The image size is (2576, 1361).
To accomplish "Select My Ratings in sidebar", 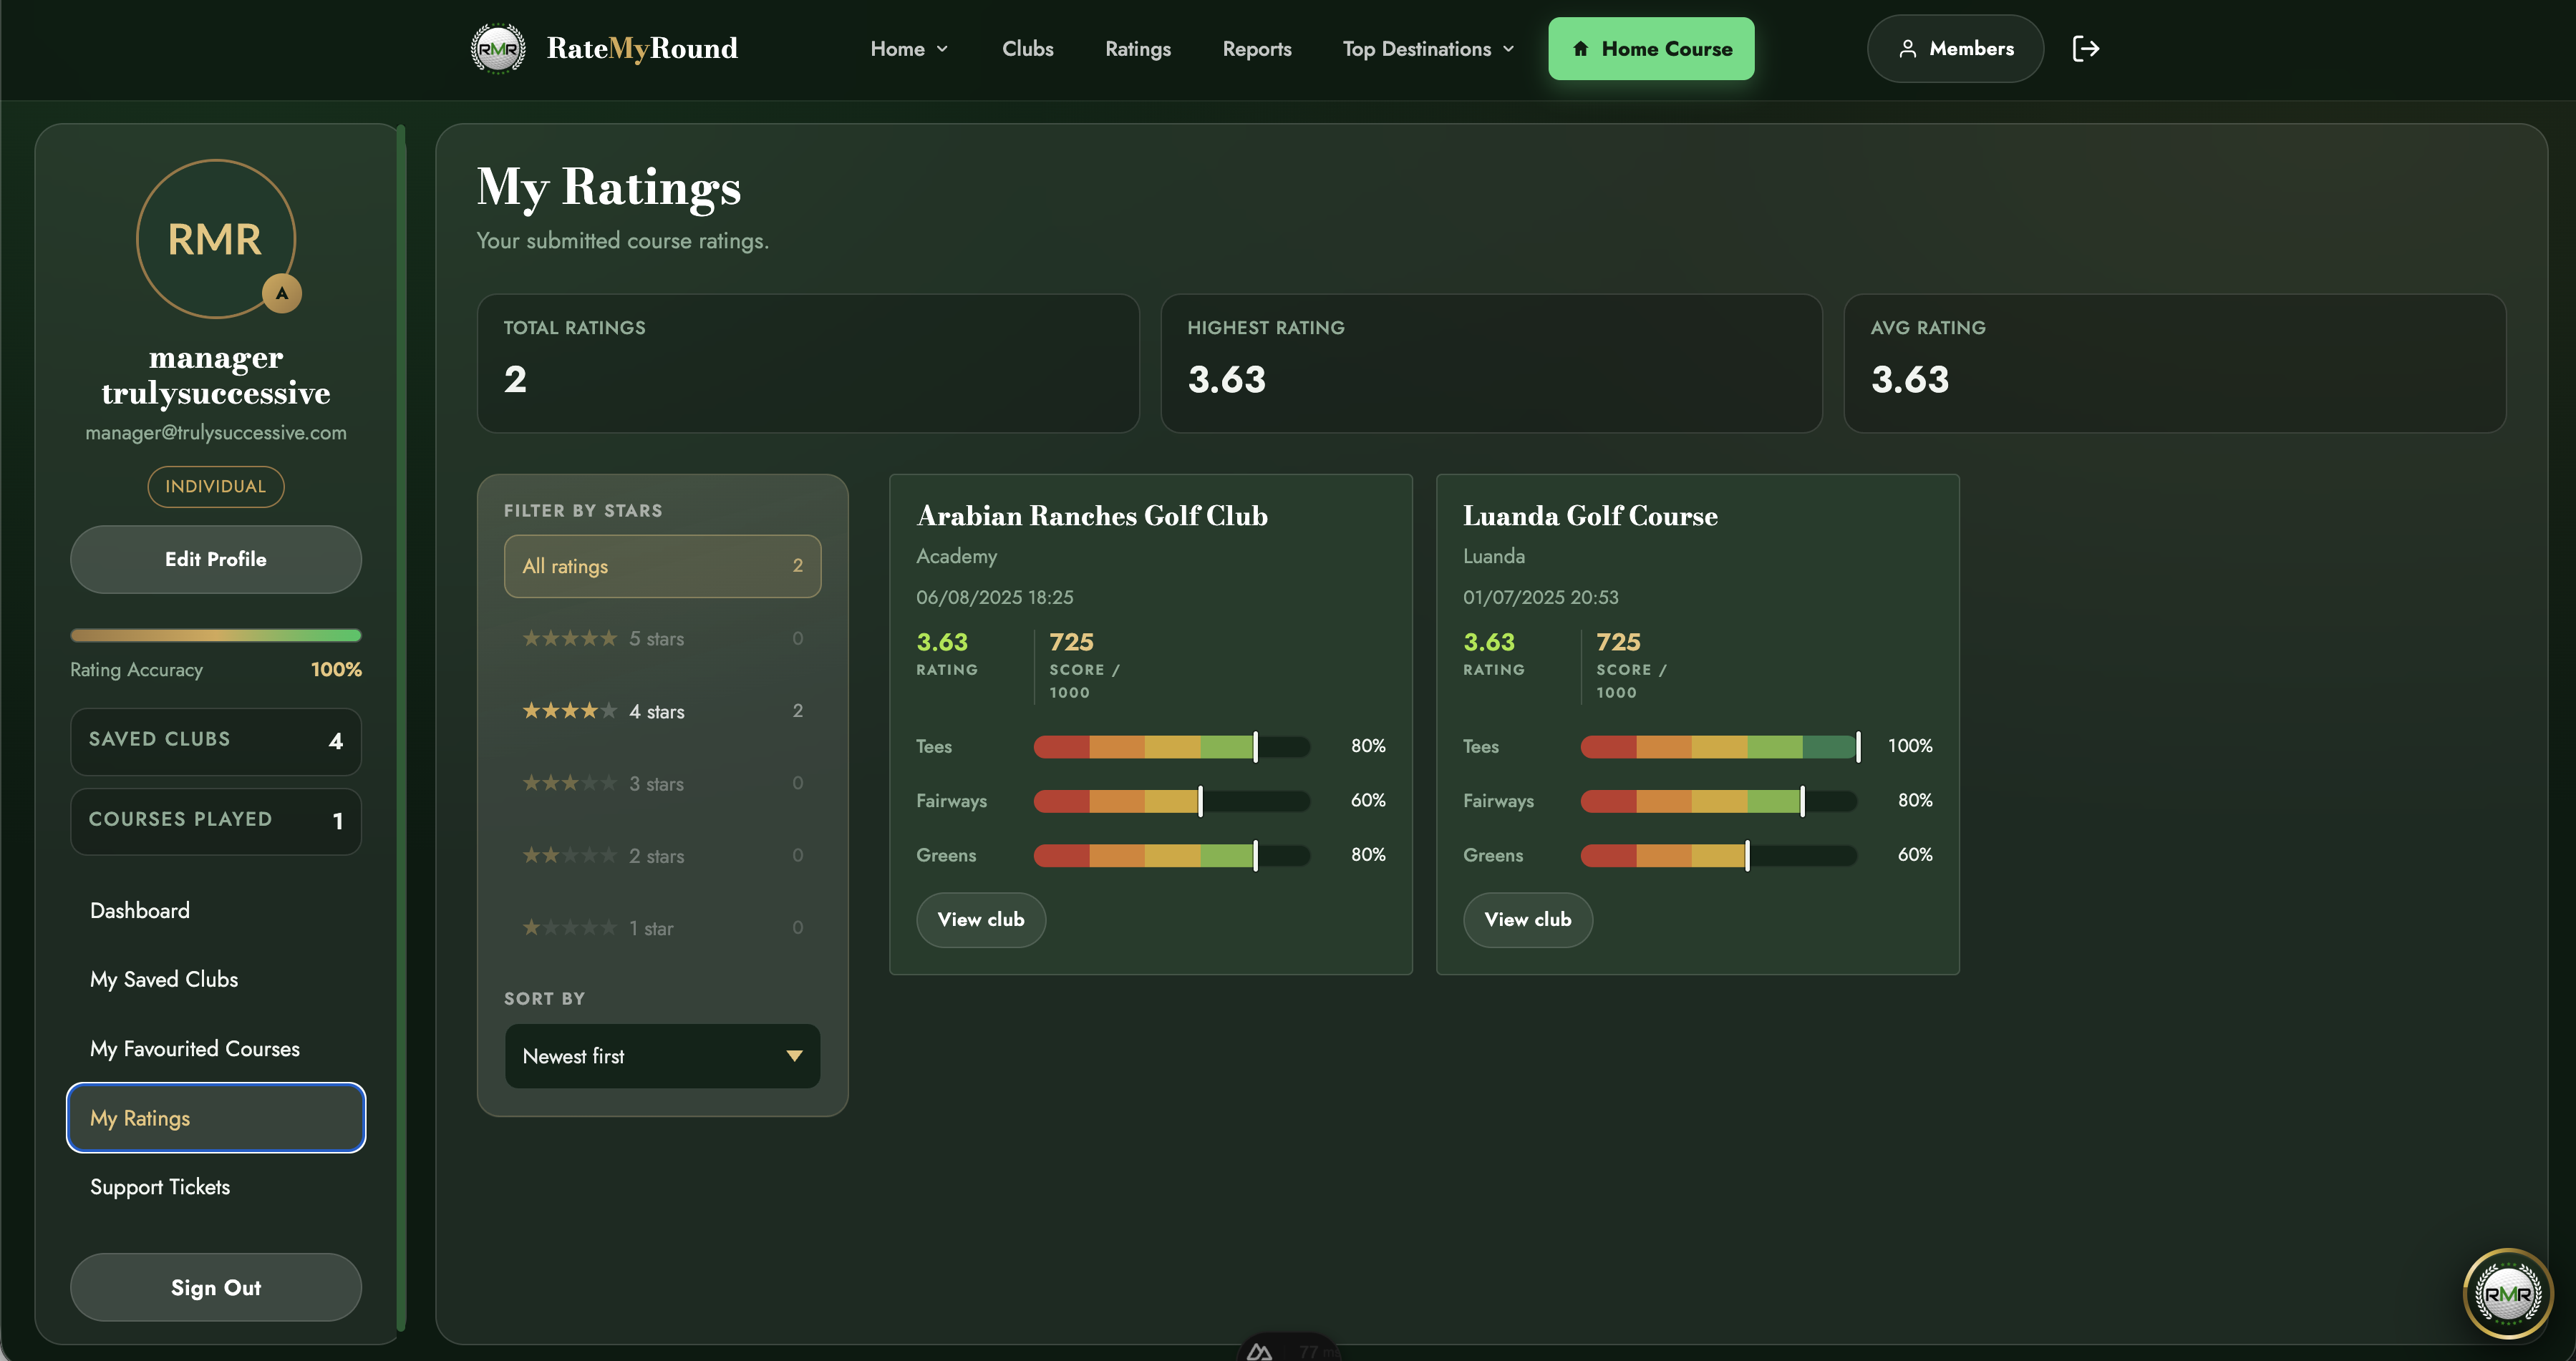I will point(216,1118).
